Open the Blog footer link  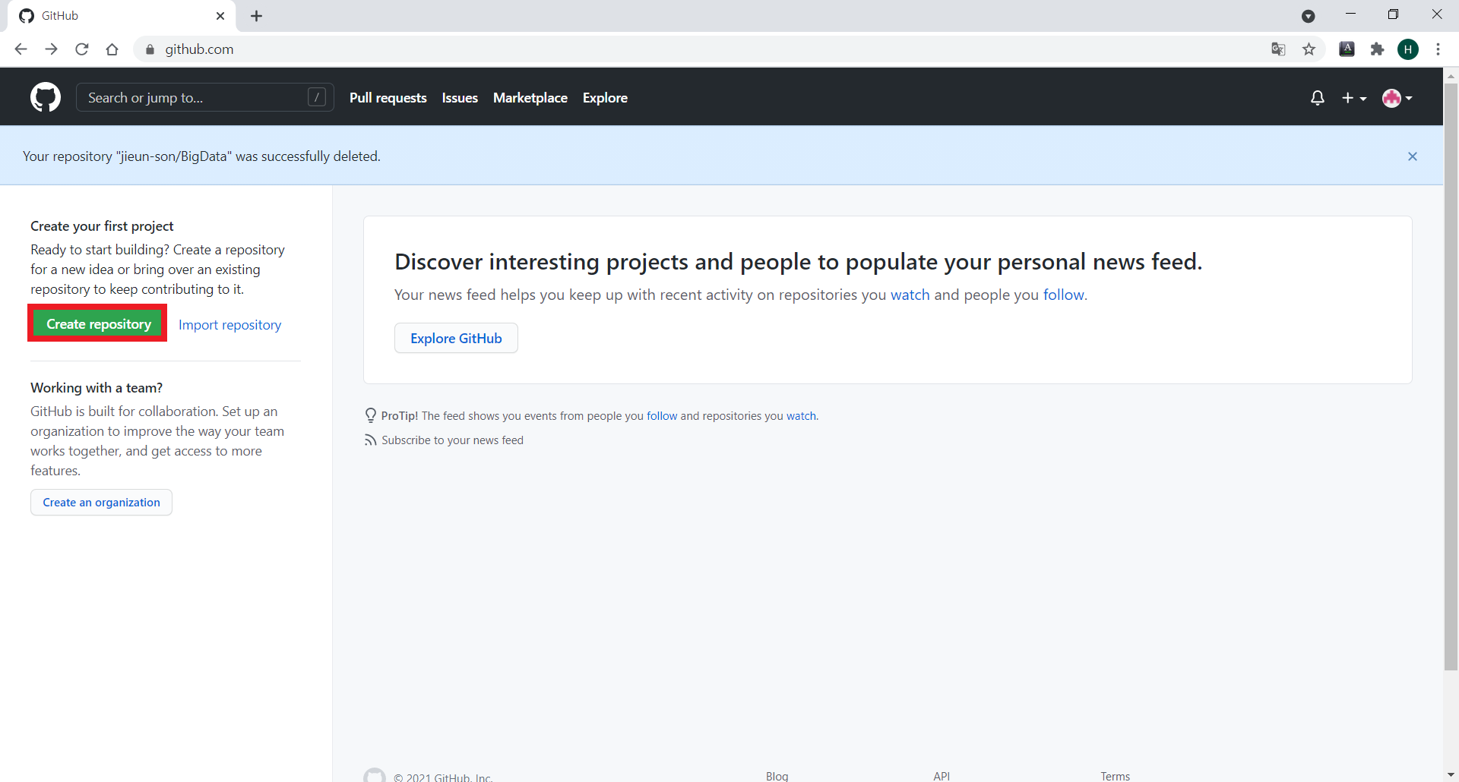click(777, 776)
